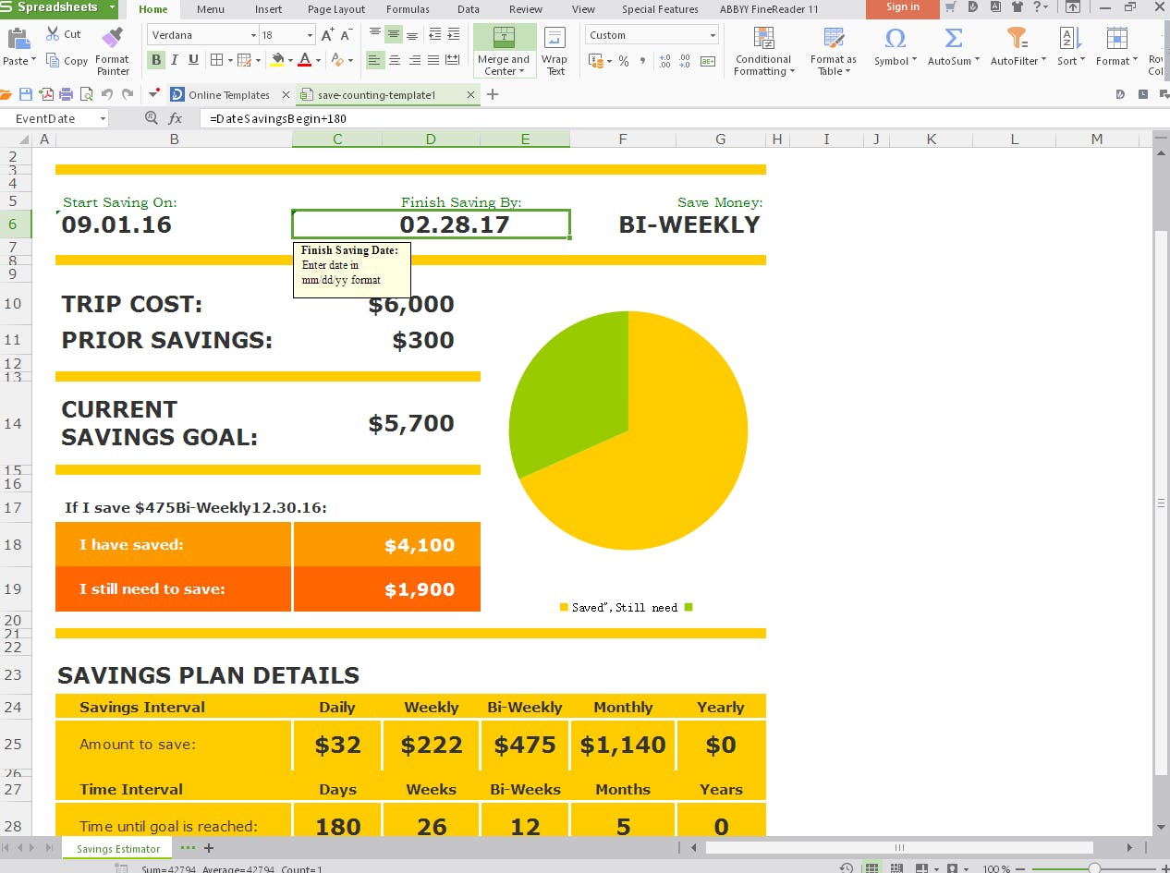This screenshot has height=873, width=1170.
Task: Toggle Bold formatting
Action: tap(156, 60)
